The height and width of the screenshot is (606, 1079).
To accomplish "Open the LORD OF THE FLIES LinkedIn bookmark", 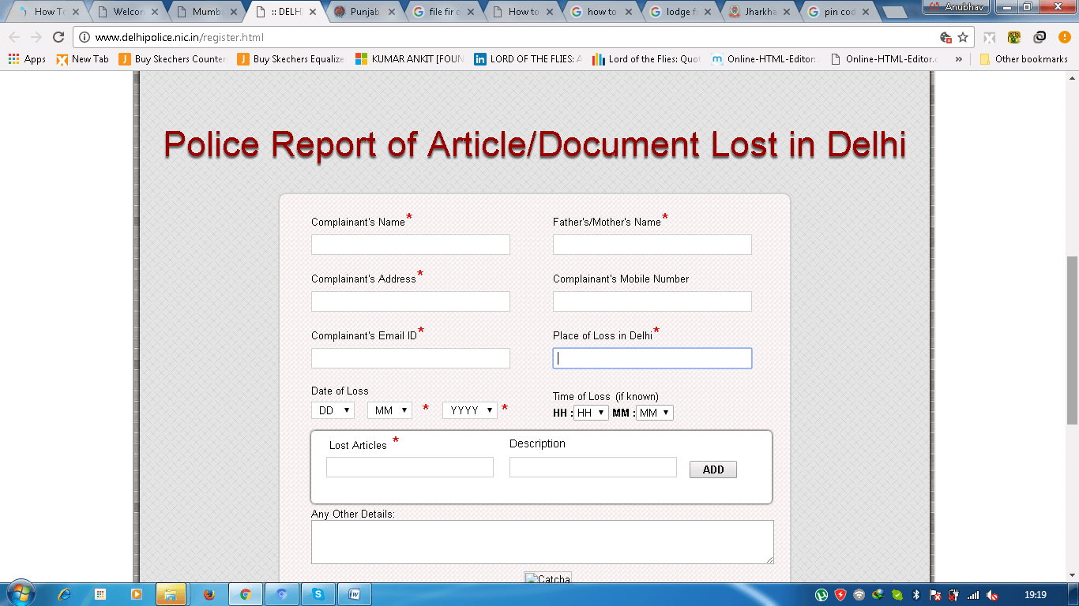I will [x=528, y=59].
